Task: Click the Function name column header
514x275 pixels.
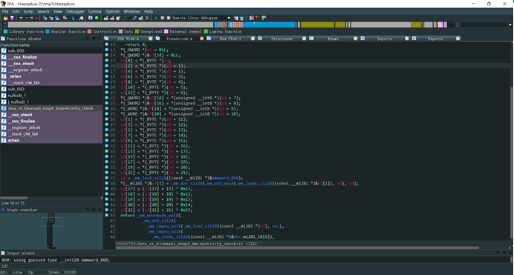Action: tap(51, 44)
